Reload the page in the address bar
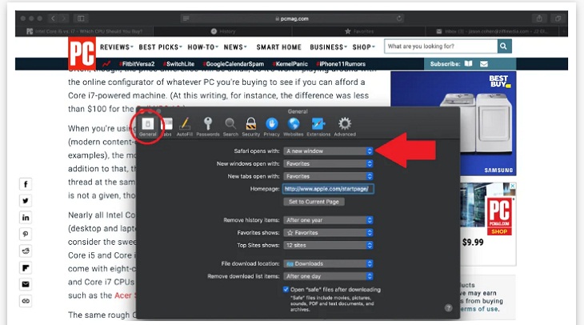 [399, 18]
